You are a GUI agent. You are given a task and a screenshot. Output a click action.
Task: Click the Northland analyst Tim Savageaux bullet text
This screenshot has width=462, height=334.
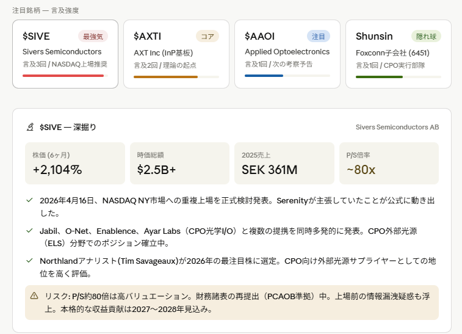tap(238, 267)
